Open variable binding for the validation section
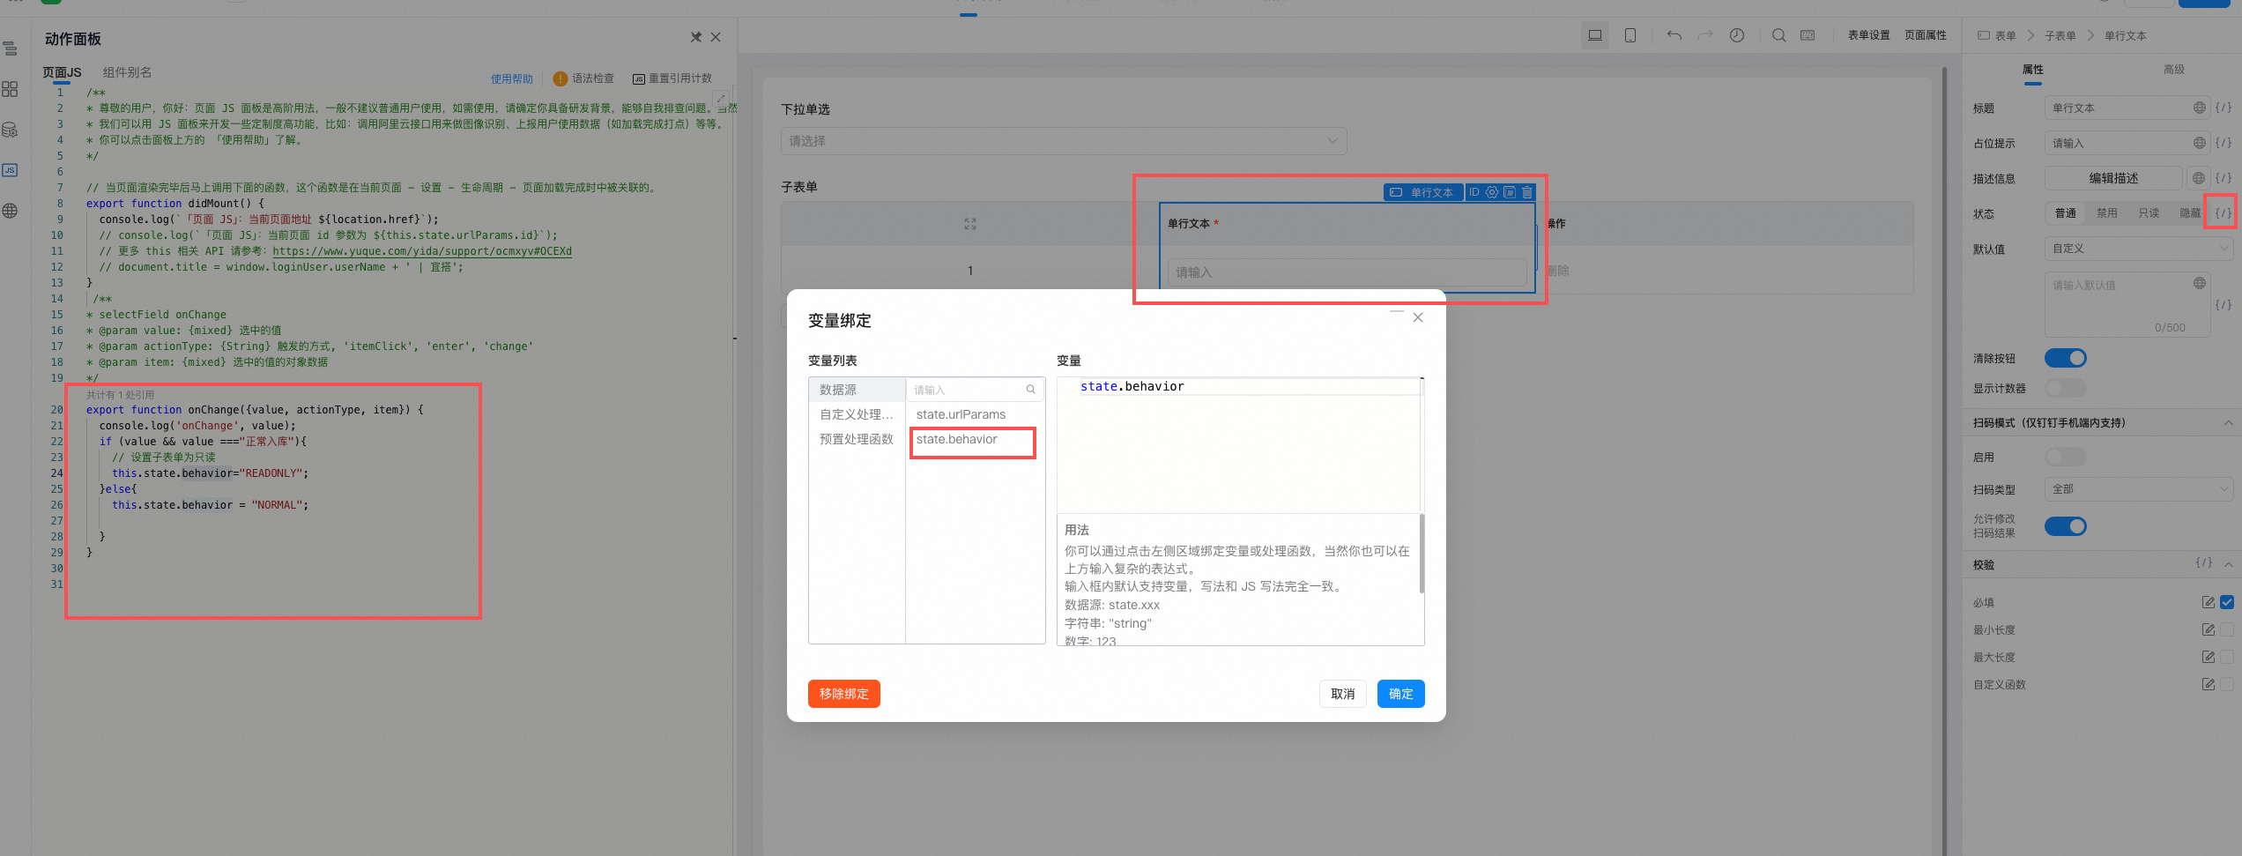2242x856 pixels. coord(2204,562)
